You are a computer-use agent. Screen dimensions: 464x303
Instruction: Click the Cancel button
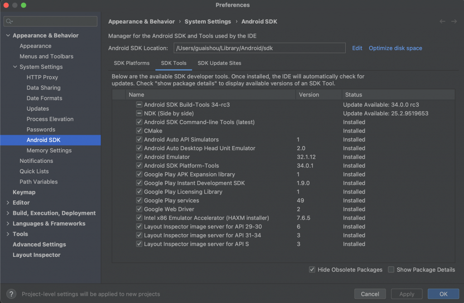coord(370,294)
